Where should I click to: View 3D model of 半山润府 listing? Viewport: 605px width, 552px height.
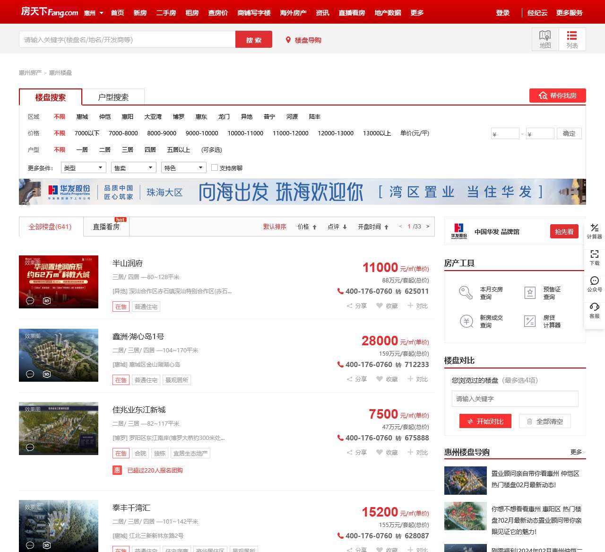tap(46, 300)
